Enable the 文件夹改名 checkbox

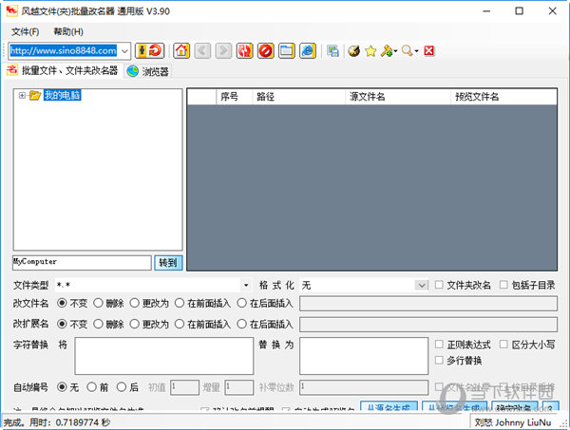tap(439, 285)
